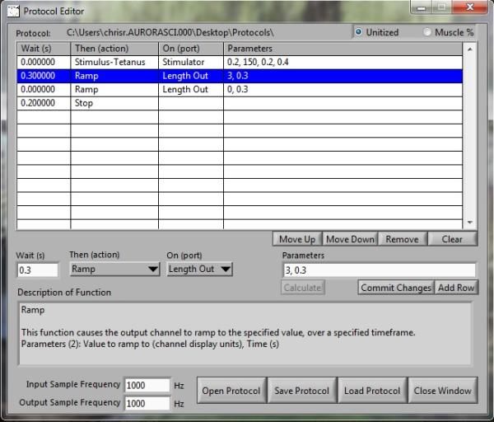Viewport: 494px width, 422px height.
Task: Open the Then (action) Ramp dropdown
Action: [x=114, y=270]
